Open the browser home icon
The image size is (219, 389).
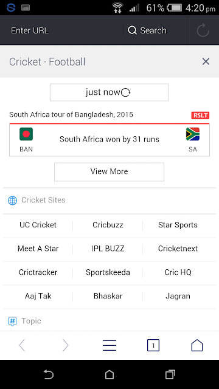click(197, 345)
